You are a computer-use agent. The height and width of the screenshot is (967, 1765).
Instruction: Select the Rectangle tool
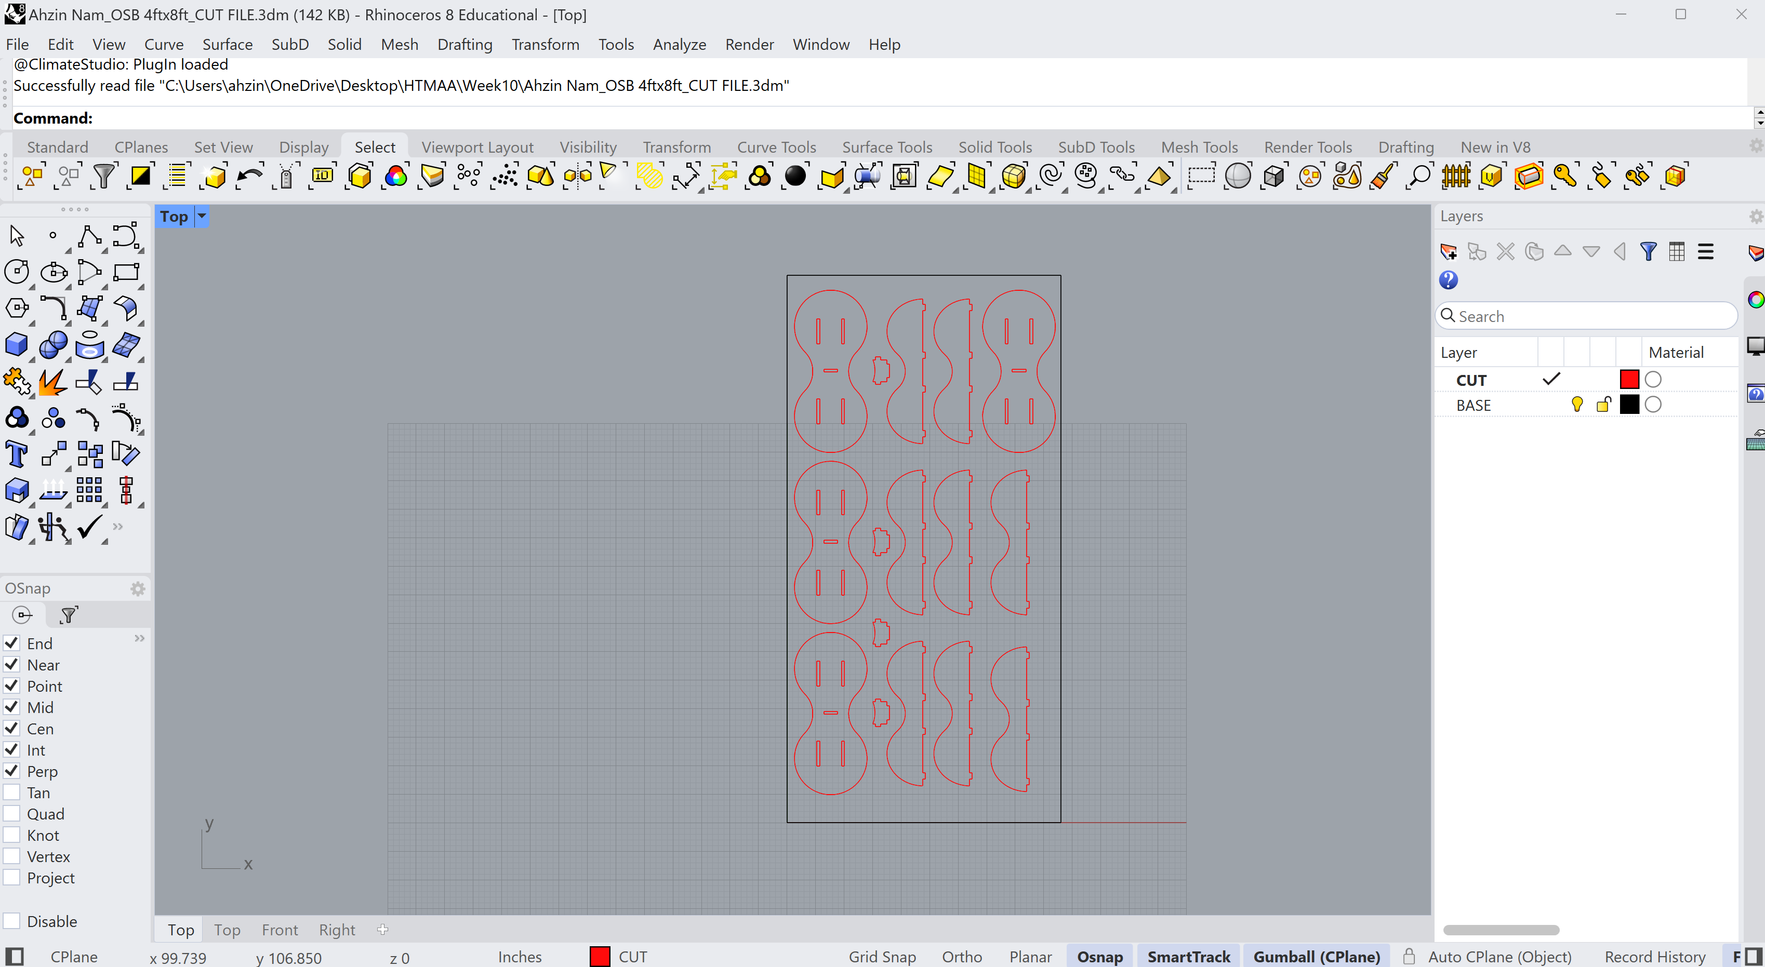tap(126, 272)
